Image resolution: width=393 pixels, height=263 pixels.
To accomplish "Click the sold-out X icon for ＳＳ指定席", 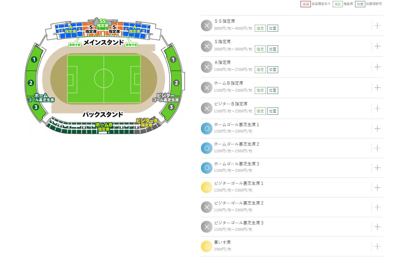I will [x=207, y=25].
